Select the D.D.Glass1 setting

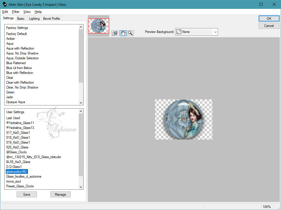14,166
